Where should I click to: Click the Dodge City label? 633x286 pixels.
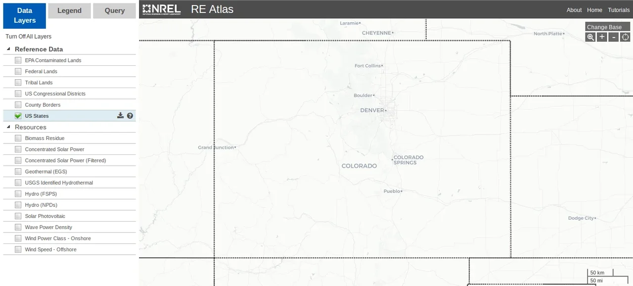coord(581,218)
